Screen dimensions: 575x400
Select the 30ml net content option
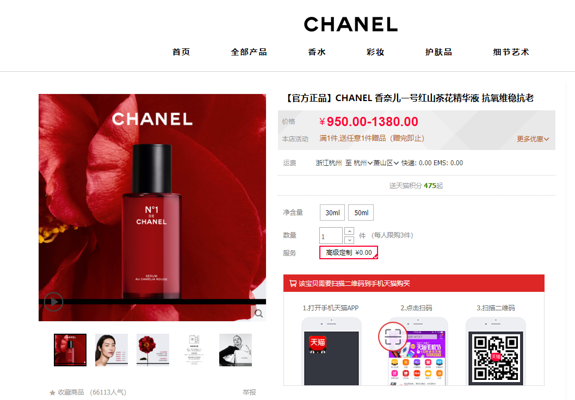click(x=332, y=213)
